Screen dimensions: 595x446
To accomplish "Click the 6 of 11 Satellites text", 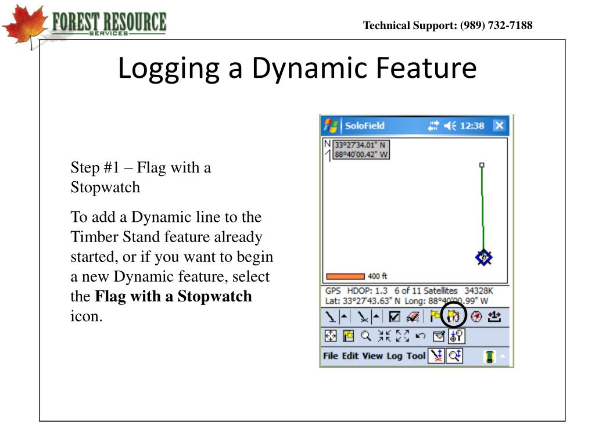I will tap(426, 291).
